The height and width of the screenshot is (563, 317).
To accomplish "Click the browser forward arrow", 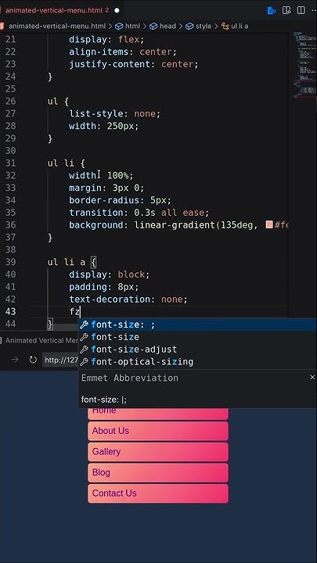I will [15, 360].
